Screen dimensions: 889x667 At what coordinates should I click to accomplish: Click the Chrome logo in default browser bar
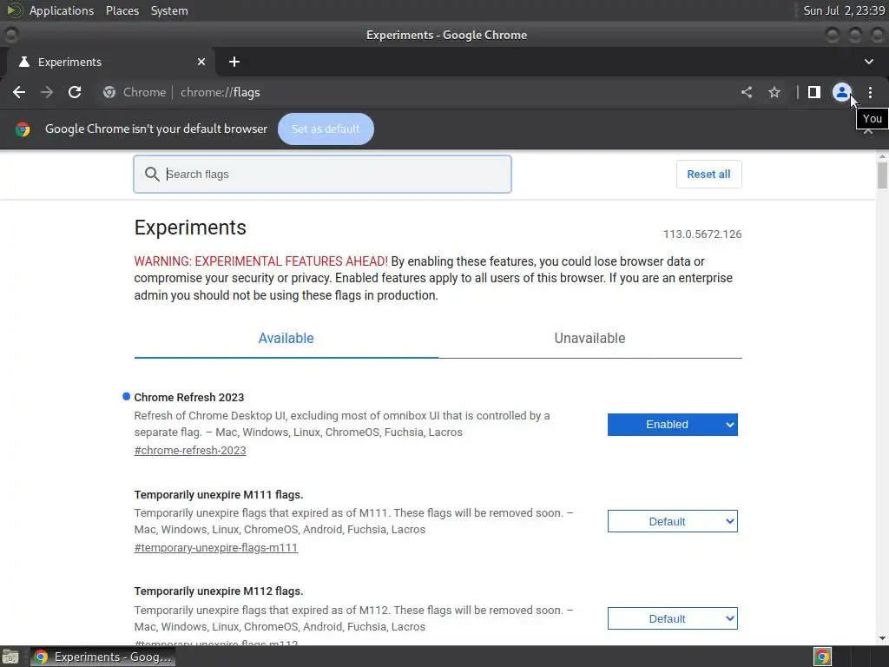click(x=23, y=129)
